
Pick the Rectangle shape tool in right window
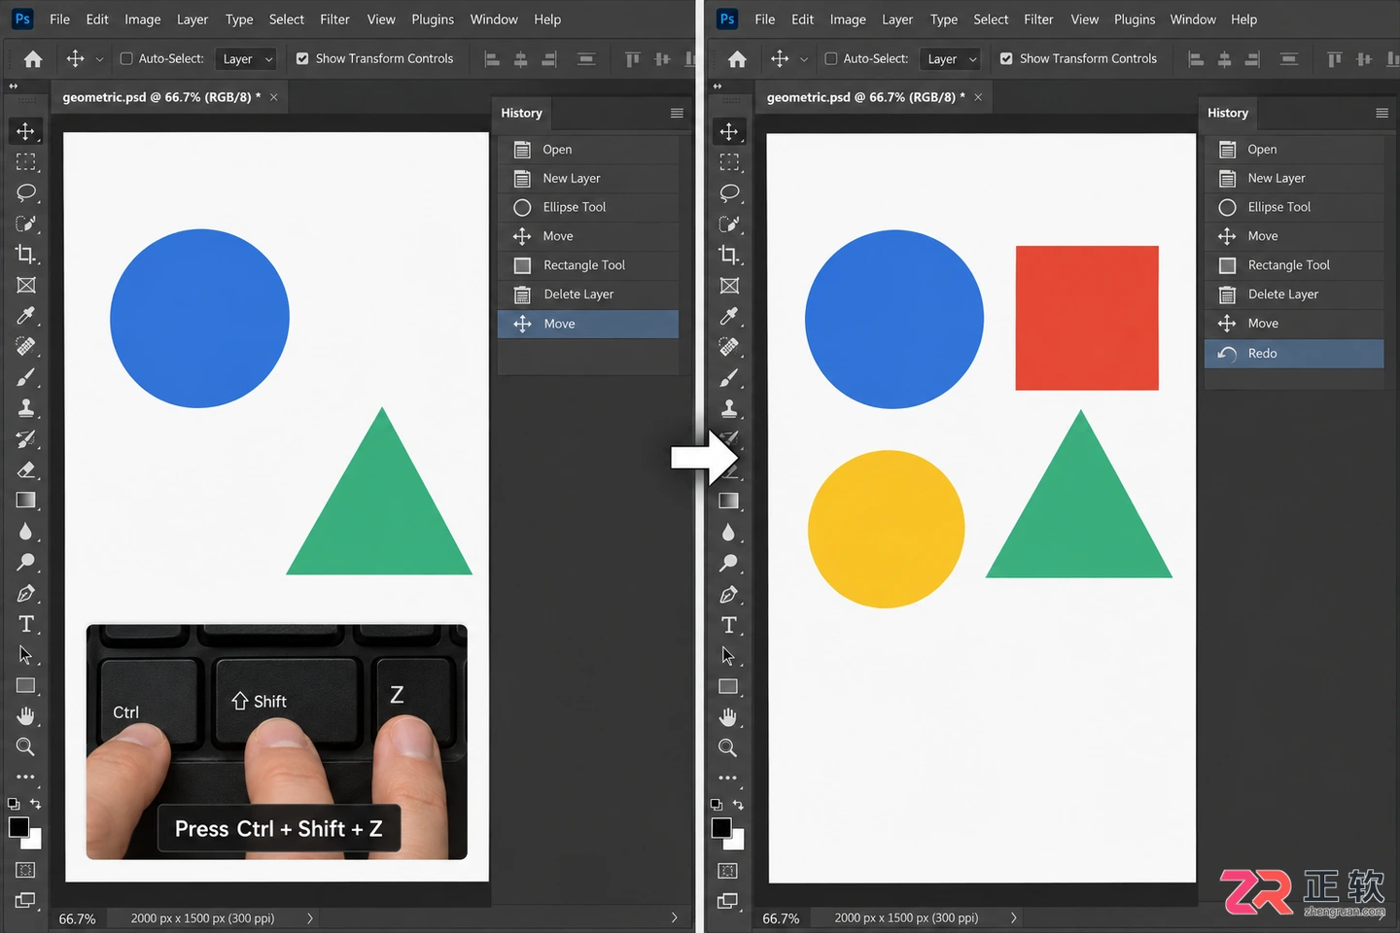click(728, 686)
